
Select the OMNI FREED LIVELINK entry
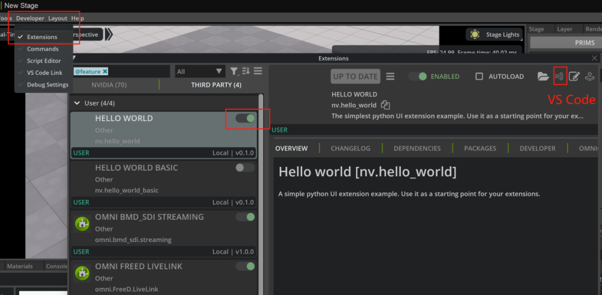(x=163, y=277)
